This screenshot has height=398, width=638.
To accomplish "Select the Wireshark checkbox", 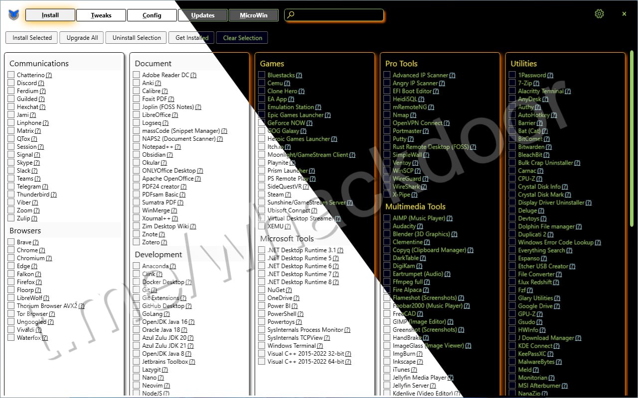I will click(x=387, y=187).
